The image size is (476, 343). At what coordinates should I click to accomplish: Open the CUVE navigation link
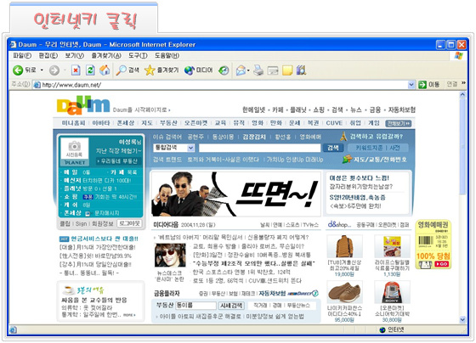[x=334, y=123]
